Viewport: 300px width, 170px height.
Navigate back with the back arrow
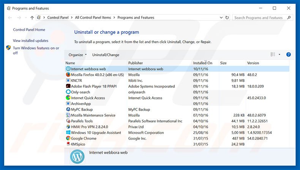10,17
